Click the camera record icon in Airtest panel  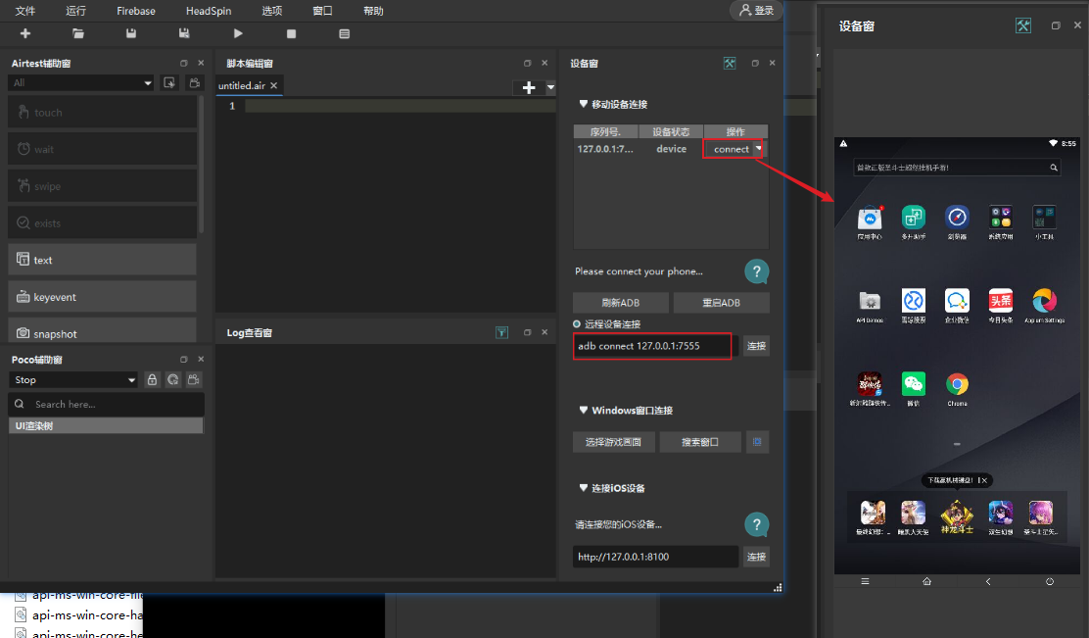click(x=195, y=82)
